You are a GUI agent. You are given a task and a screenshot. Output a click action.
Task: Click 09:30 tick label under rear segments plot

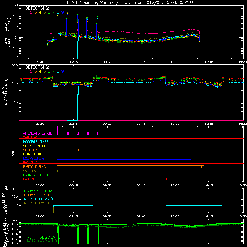pos(107,124)
